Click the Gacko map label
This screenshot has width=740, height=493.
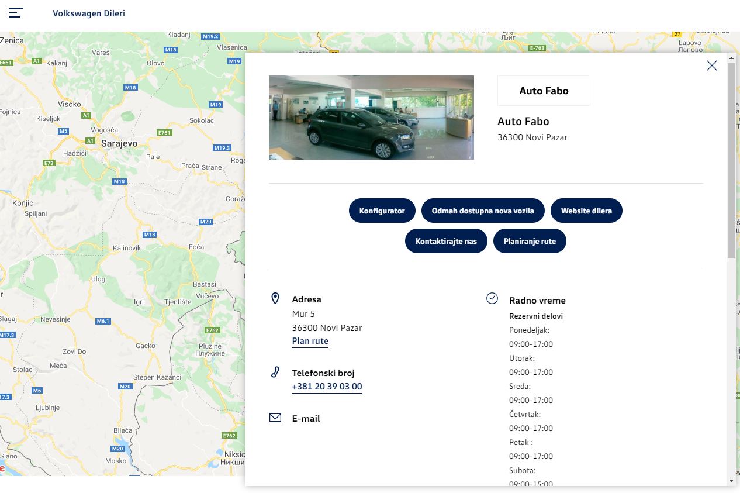coord(145,346)
